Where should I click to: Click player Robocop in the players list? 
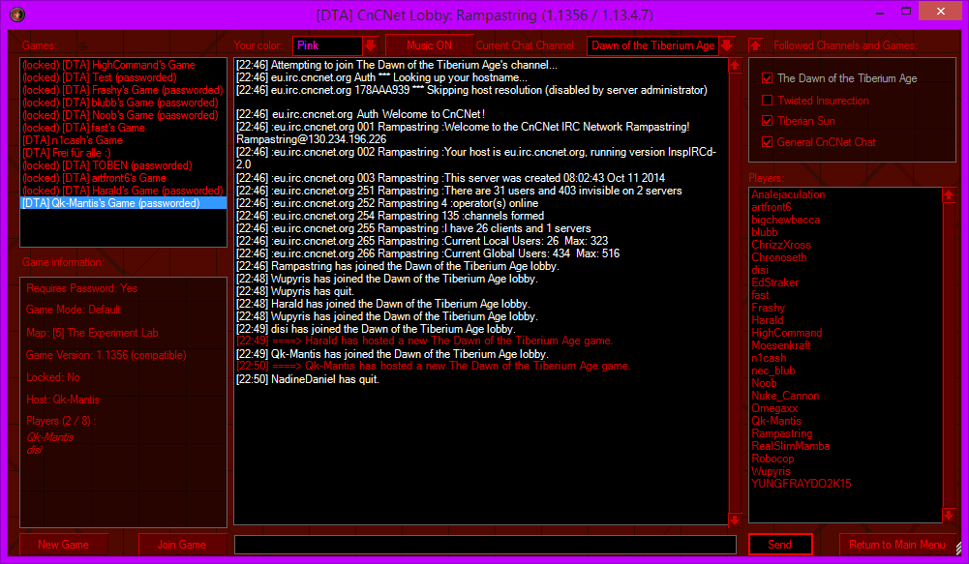(772, 459)
